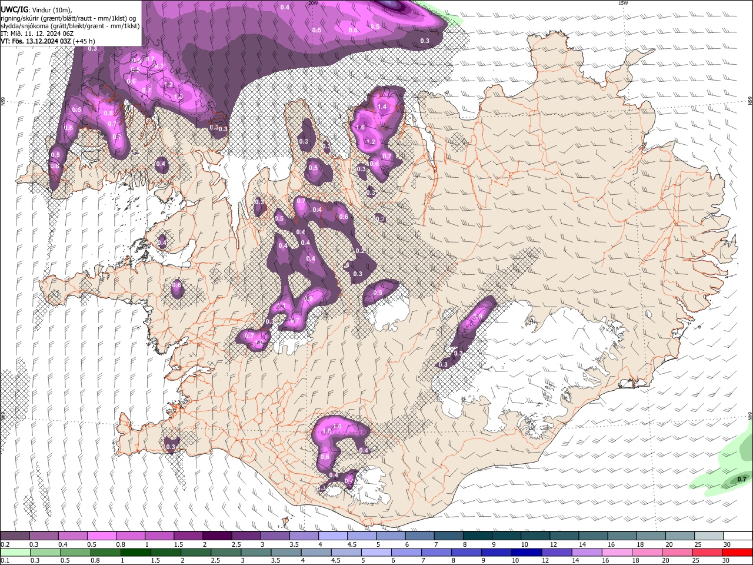Click the 15W longitude label
The image size is (753, 565).
coord(623,3)
